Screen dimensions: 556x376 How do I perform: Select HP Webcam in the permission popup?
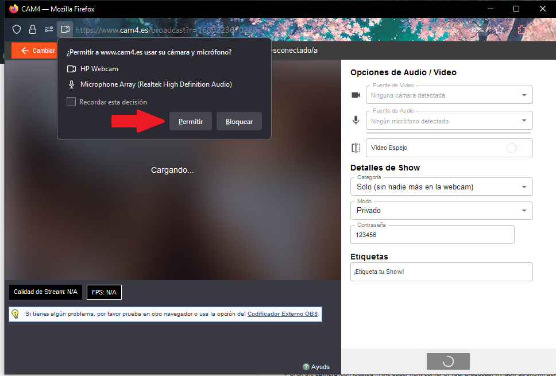[x=99, y=69]
